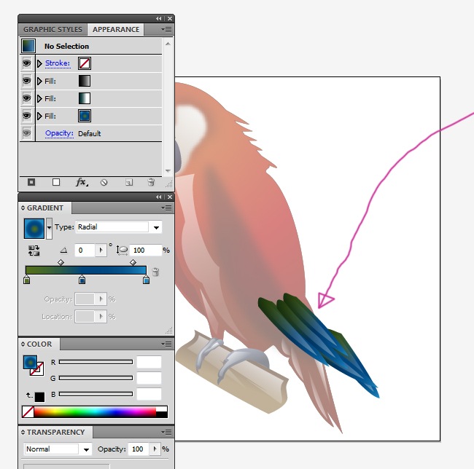Select the green gradient color stop
The image size is (474, 469).
26,280
